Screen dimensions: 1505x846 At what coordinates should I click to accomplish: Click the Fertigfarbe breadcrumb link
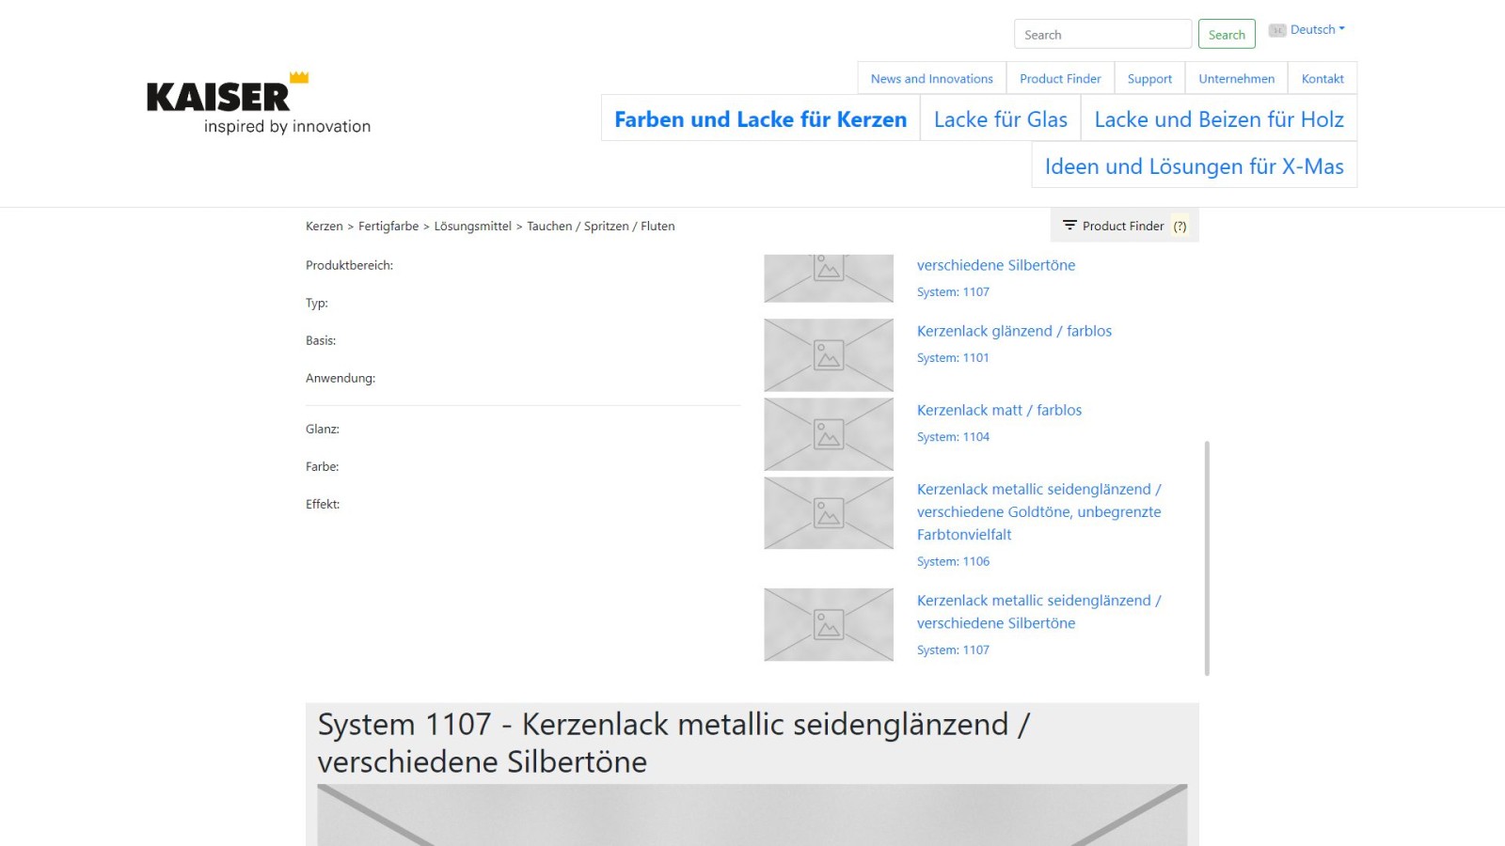coord(388,226)
